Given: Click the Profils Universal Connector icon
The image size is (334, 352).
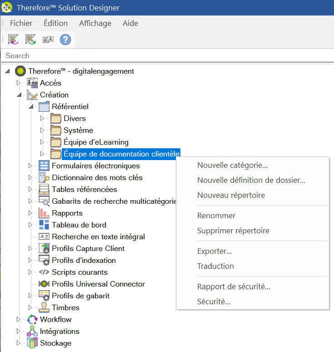Looking at the screenshot, I should click(44, 284).
